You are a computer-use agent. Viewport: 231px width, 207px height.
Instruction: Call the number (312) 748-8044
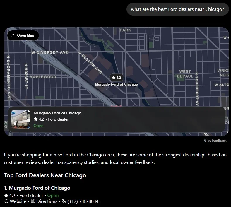pyautogui.click(x=83, y=201)
